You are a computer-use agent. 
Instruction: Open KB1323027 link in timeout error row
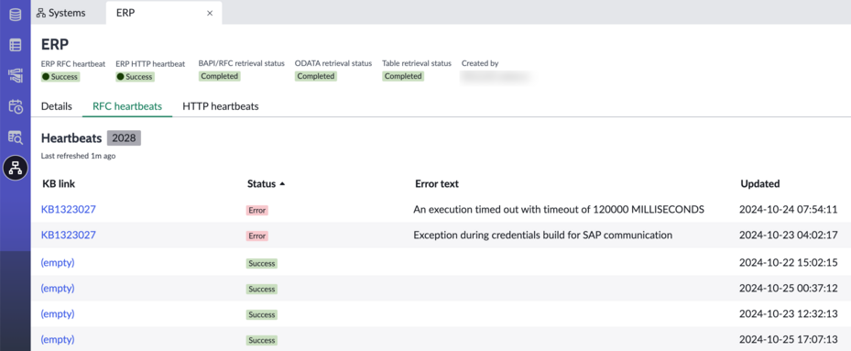click(x=69, y=209)
